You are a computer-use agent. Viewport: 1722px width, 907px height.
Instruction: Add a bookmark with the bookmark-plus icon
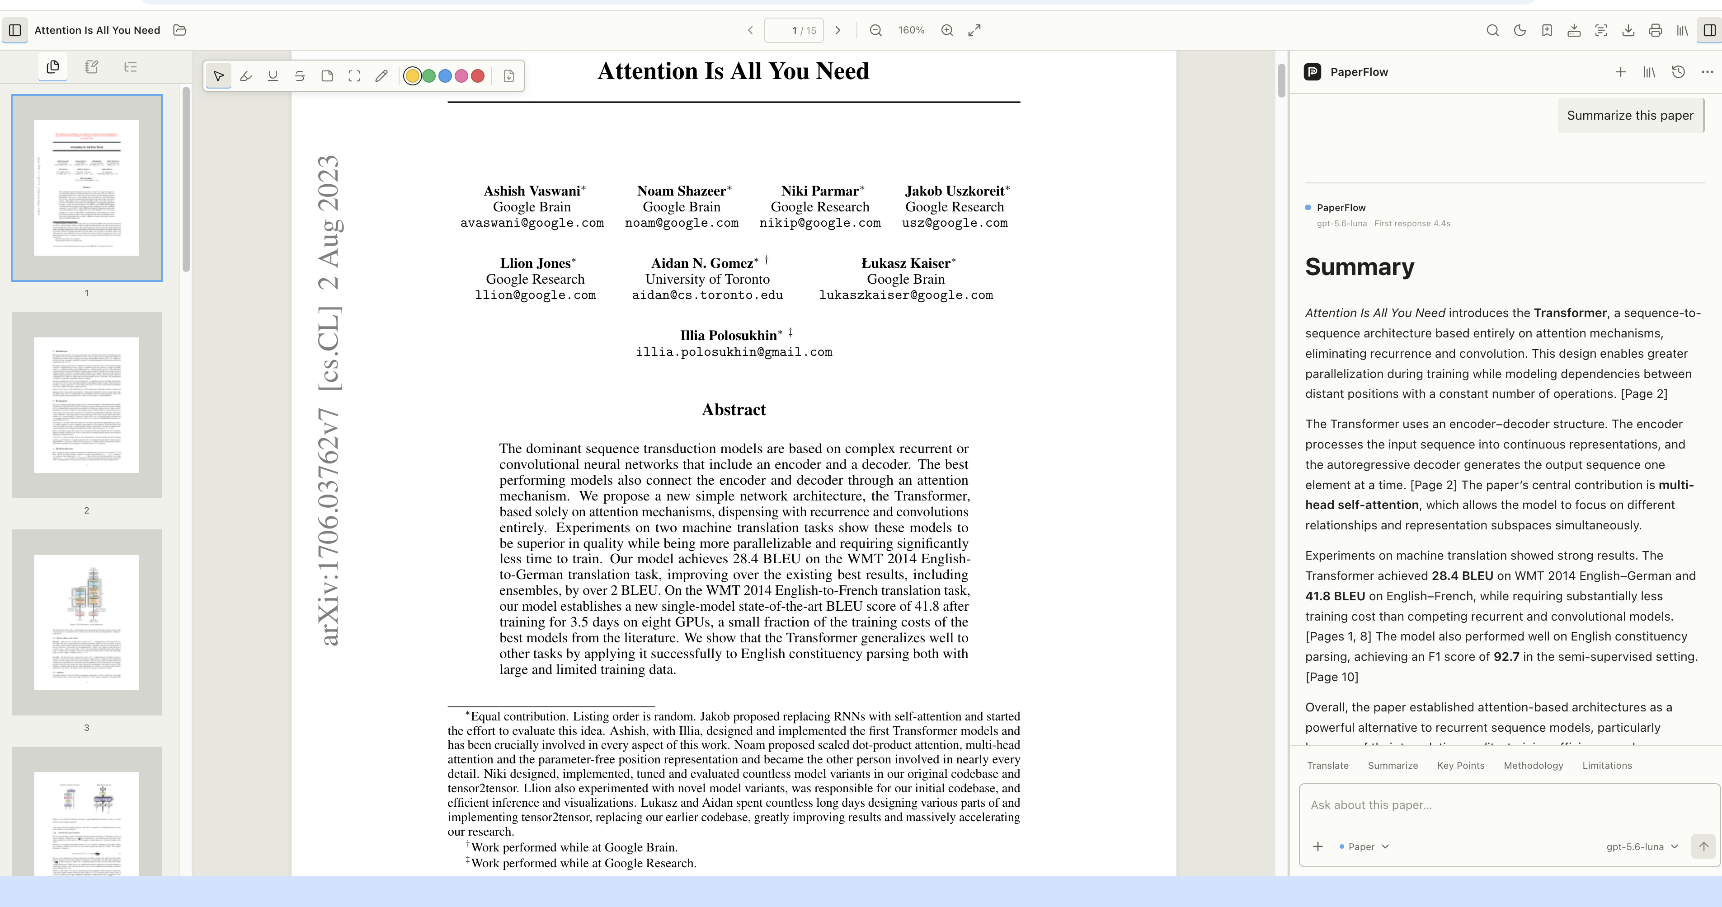click(x=1547, y=30)
